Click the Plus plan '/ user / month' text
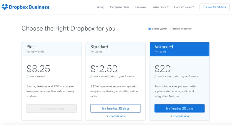232x125 pixels. click(x=36, y=76)
